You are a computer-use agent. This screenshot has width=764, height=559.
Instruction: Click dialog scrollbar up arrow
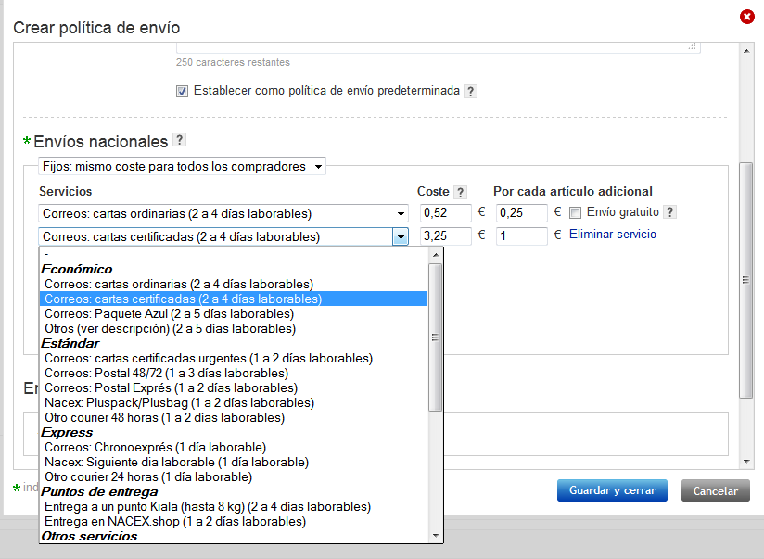[x=746, y=51]
